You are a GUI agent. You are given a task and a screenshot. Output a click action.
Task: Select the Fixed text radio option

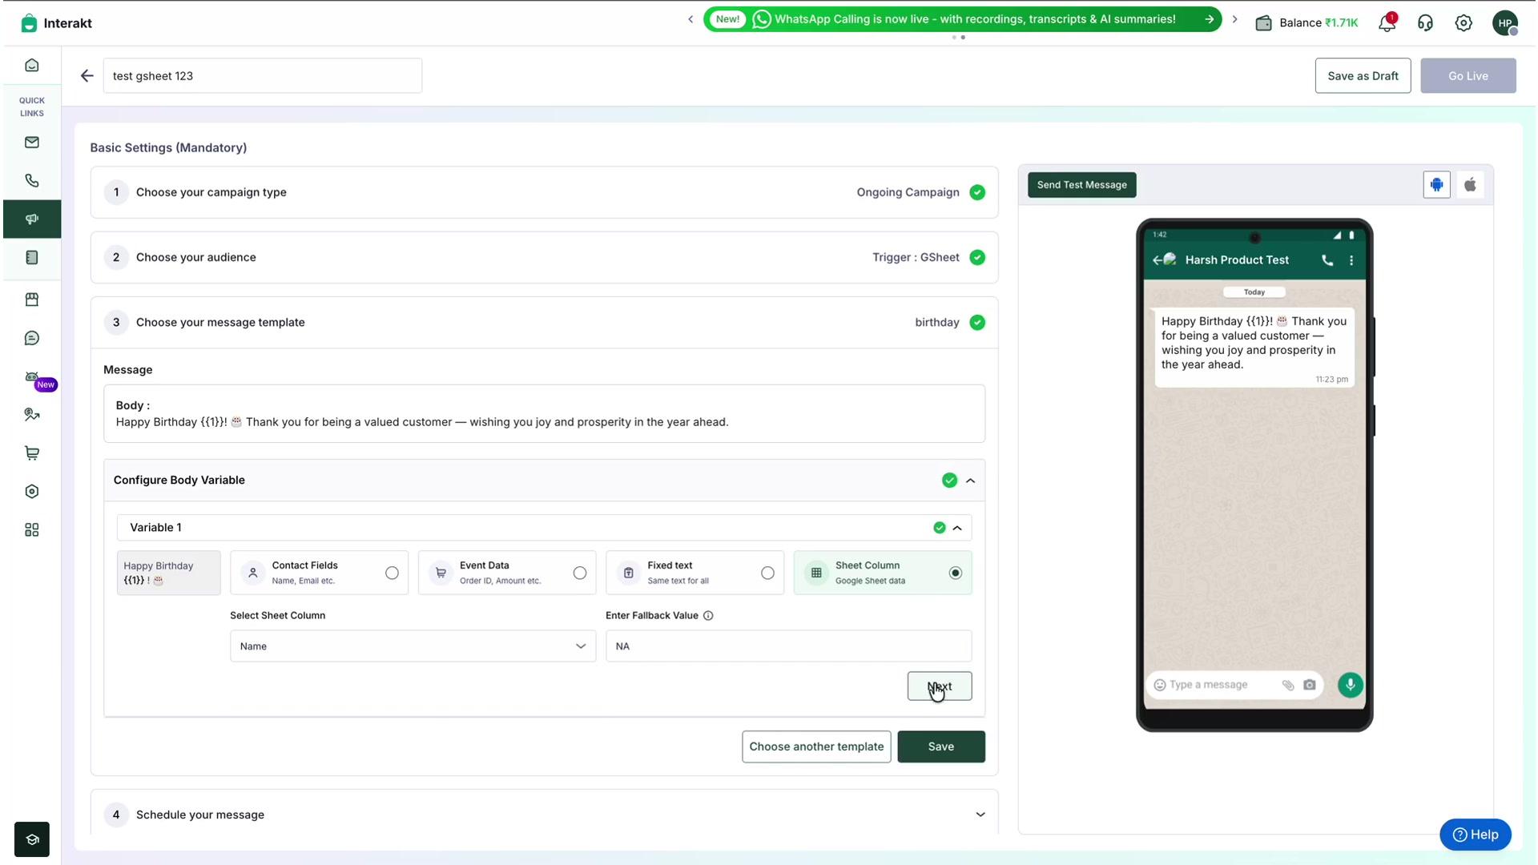[767, 573]
